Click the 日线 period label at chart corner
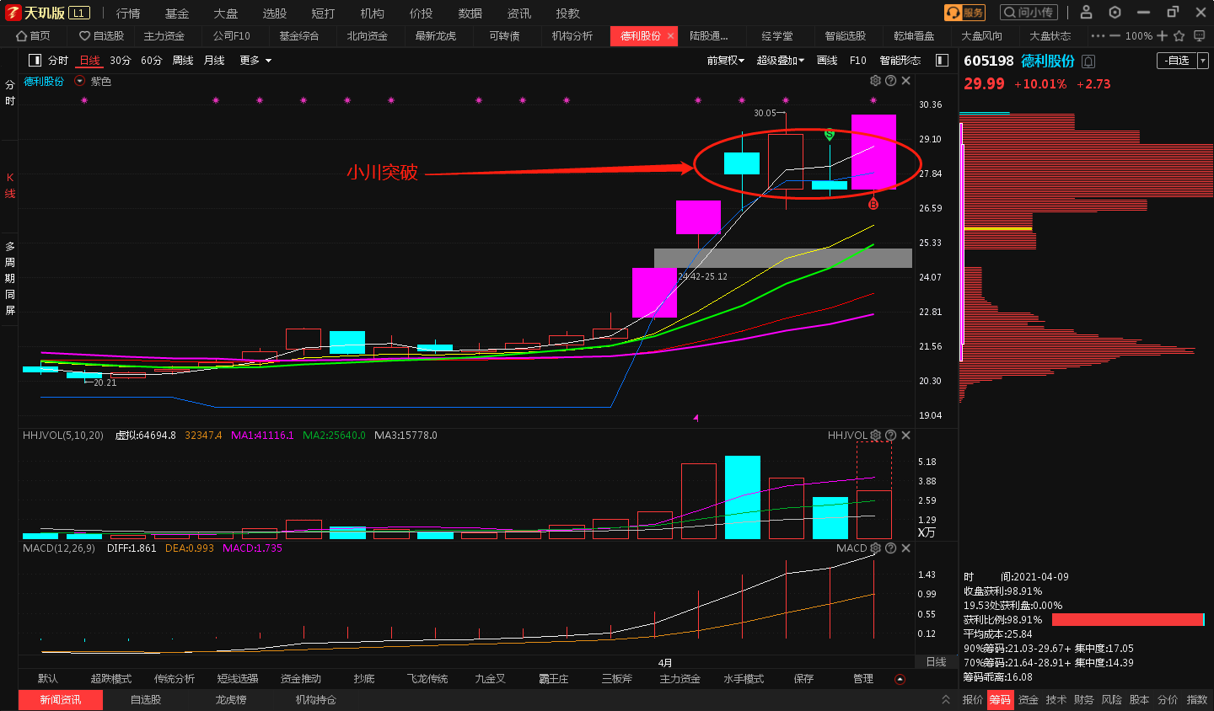The image size is (1214, 711). [937, 662]
